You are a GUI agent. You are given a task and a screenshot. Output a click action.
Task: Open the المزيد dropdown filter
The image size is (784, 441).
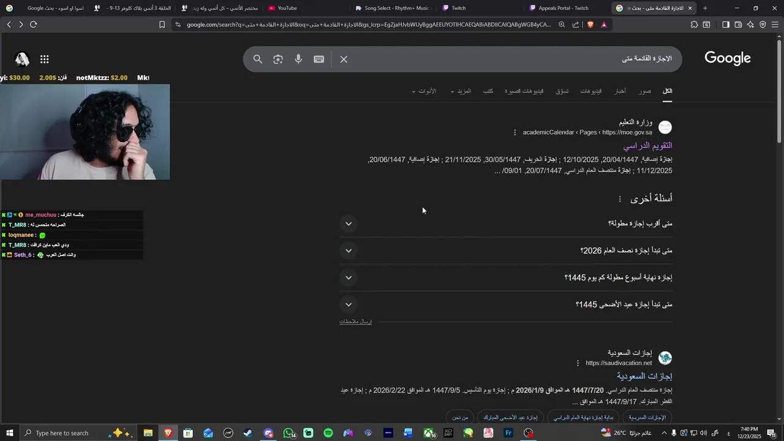(x=461, y=91)
